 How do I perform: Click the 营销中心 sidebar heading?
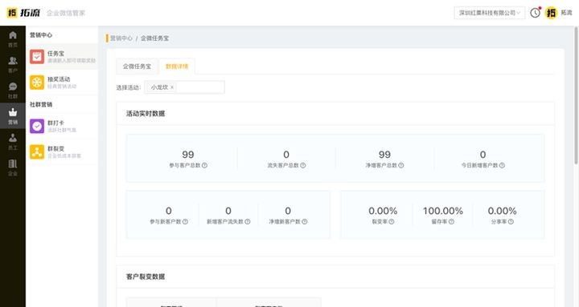41,35
